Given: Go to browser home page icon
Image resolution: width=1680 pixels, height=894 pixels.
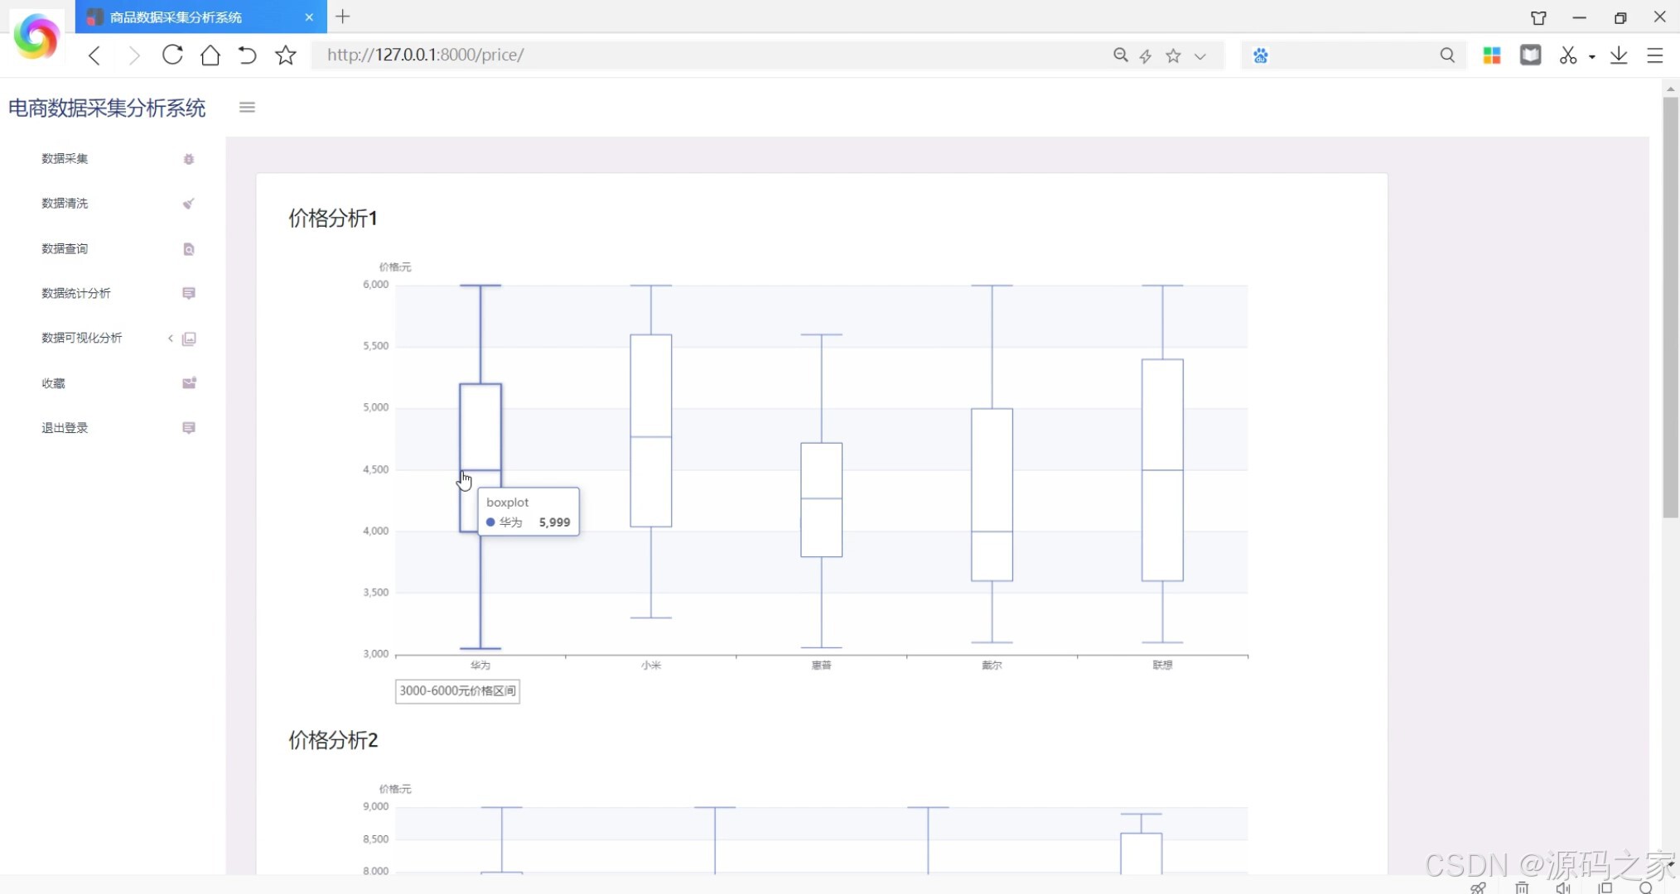Looking at the screenshot, I should tap(210, 55).
